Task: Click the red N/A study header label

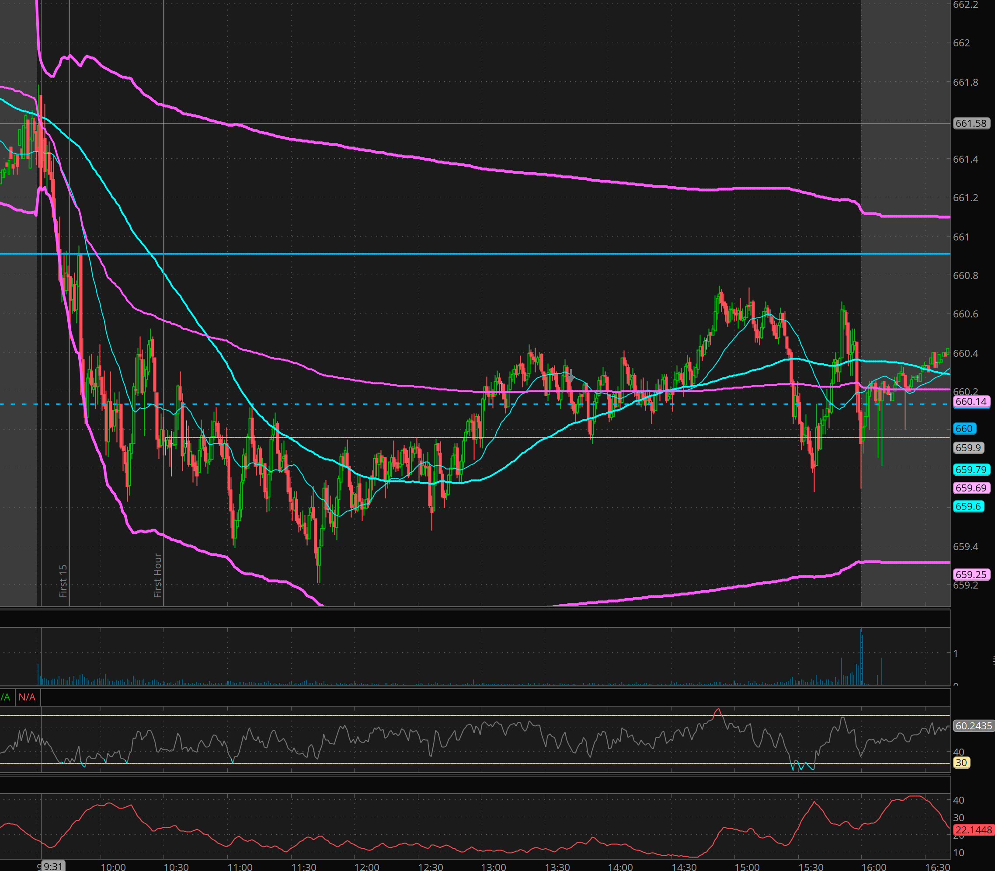Action: click(x=27, y=697)
